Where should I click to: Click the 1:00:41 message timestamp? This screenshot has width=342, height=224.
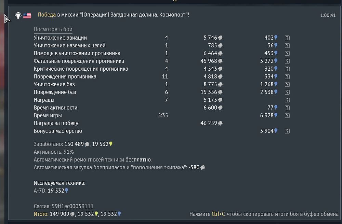328,15
